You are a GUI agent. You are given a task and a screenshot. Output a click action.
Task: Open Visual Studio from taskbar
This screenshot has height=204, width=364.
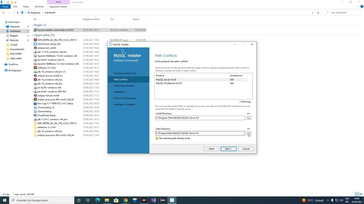click(x=153, y=200)
